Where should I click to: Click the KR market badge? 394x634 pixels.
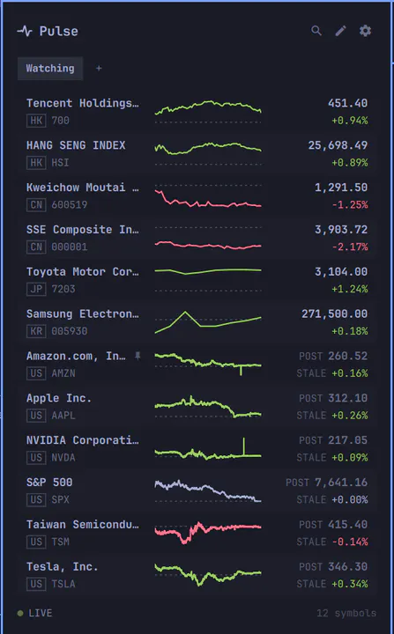[x=36, y=331]
